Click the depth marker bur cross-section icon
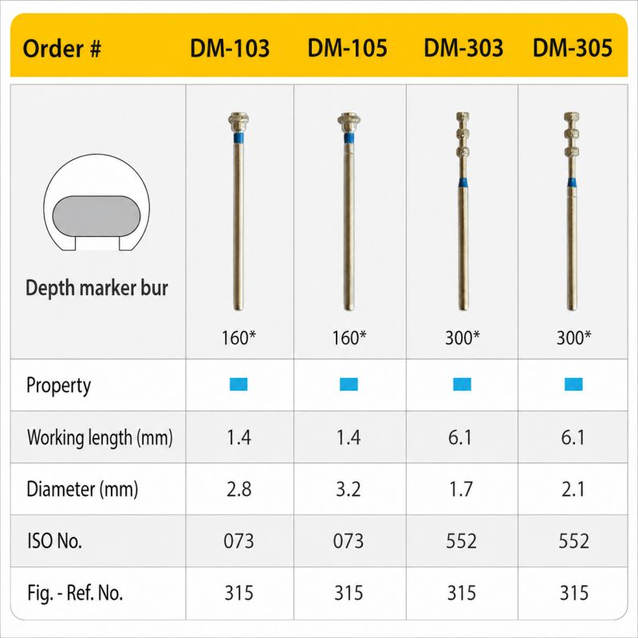638x638 pixels. pyautogui.click(x=96, y=203)
